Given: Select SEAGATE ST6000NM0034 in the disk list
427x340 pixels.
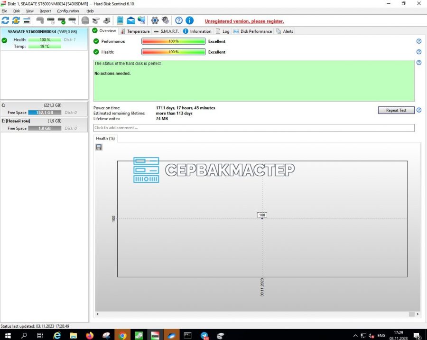Looking at the screenshot, I should click(x=44, y=39).
